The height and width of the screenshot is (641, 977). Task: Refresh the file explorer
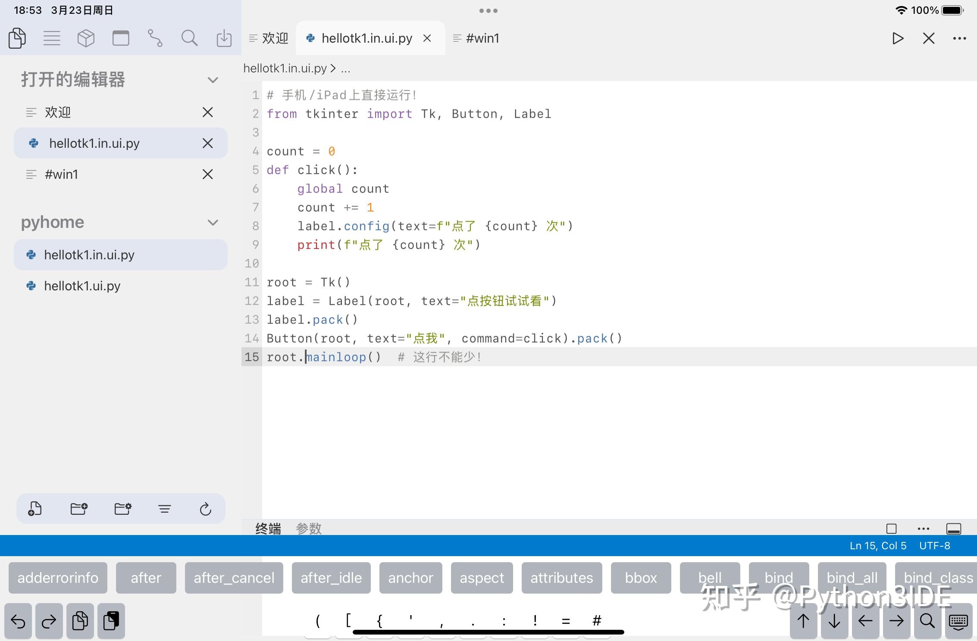[x=205, y=509]
